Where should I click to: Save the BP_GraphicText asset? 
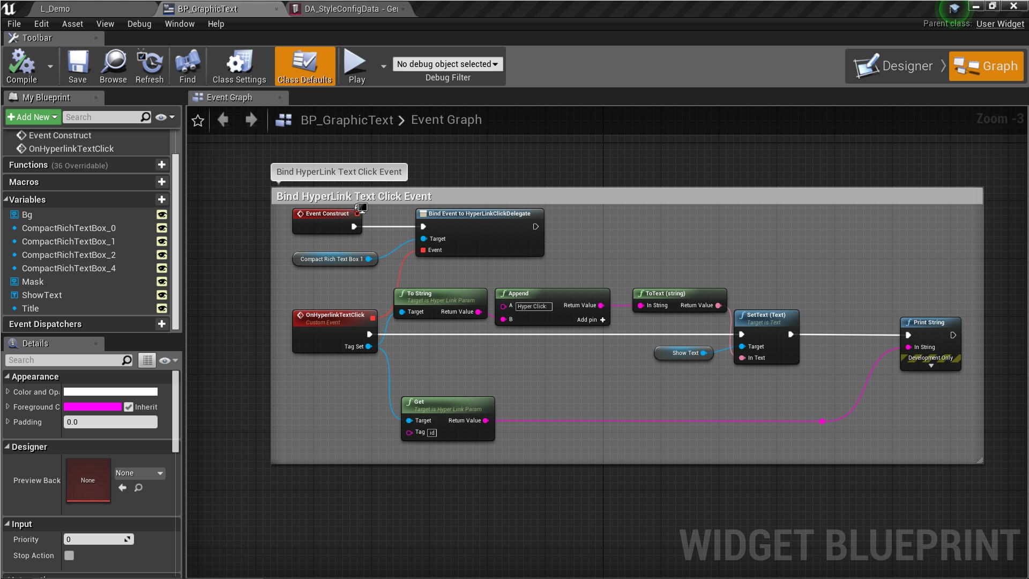(78, 65)
